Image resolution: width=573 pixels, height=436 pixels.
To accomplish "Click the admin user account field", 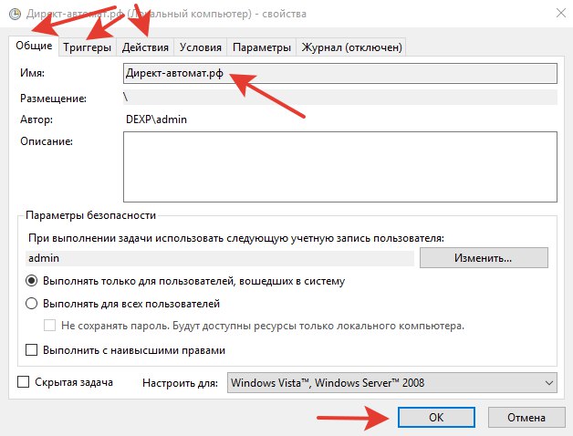I will [x=220, y=258].
